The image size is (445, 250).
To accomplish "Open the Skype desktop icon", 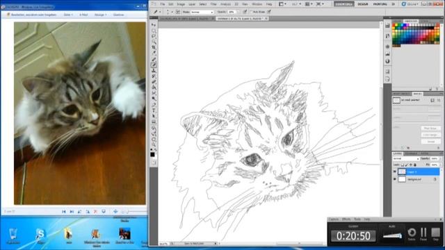I will [x=40, y=236].
